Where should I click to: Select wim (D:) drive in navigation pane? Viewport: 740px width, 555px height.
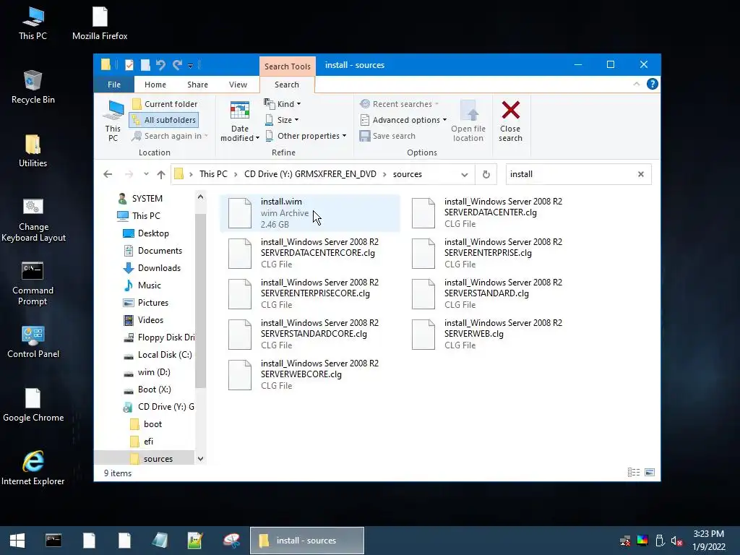tap(154, 372)
